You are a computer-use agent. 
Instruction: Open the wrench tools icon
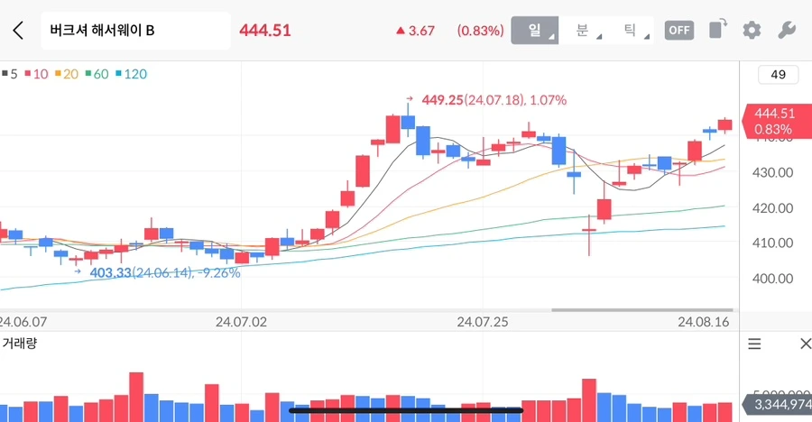[787, 30]
